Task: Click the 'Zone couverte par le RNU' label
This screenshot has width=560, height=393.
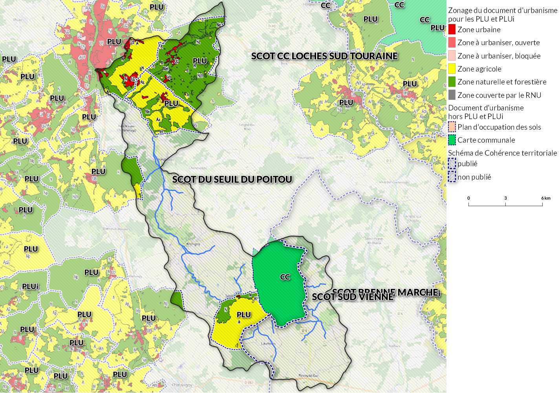Action: point(500,95)
